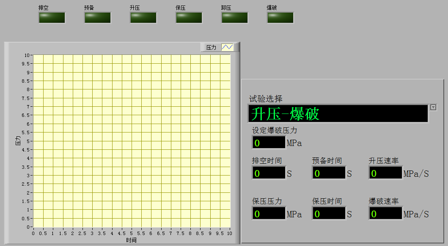Click the 排空 status indicator lamp

[52, 17]
